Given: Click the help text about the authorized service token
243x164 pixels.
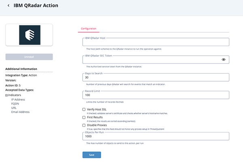Looking at the screenshot, I should click(114, 67).
